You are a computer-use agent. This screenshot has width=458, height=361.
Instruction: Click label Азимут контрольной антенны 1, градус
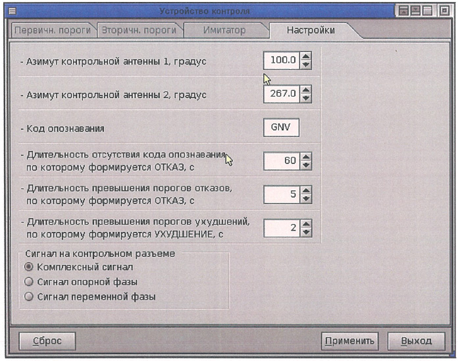click(x=116, y=62)
